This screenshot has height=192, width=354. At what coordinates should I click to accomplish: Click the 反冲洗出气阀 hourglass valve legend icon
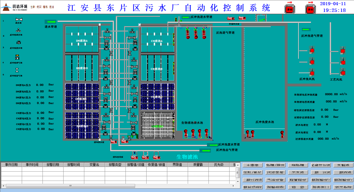17,70
